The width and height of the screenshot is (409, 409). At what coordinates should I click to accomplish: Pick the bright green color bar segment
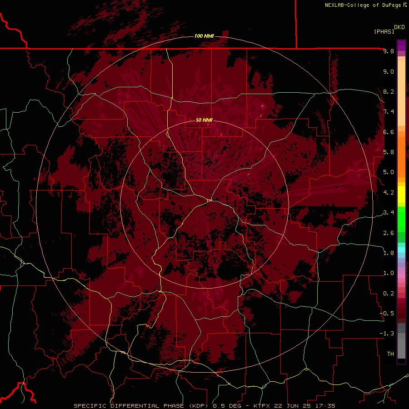coord(401,219)
